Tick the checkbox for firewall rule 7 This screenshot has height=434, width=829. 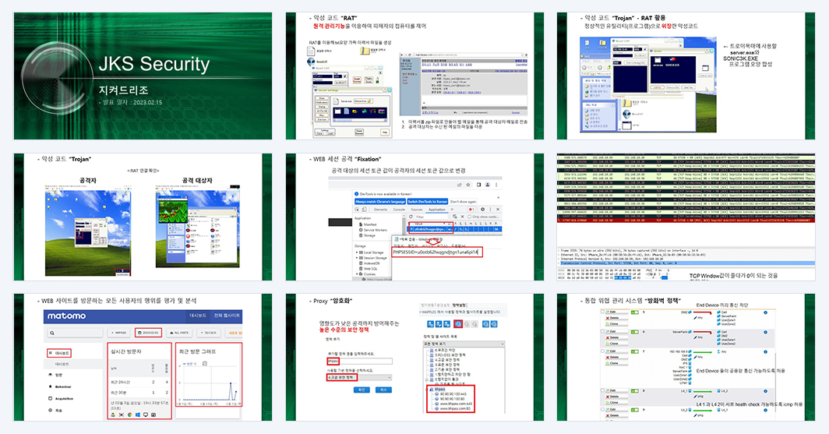click(x=602, y=351)
